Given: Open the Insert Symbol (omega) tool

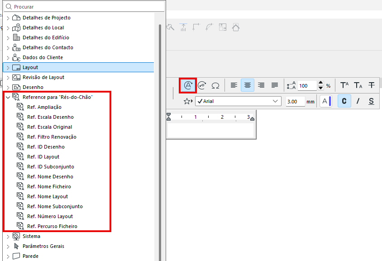Looking at the screenshot, I should (215, 85).
